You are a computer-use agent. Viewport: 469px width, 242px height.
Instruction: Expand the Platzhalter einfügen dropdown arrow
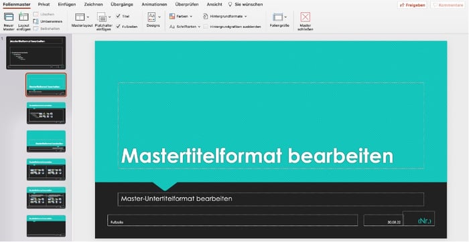pyautogui.click(x=109, y=17)
